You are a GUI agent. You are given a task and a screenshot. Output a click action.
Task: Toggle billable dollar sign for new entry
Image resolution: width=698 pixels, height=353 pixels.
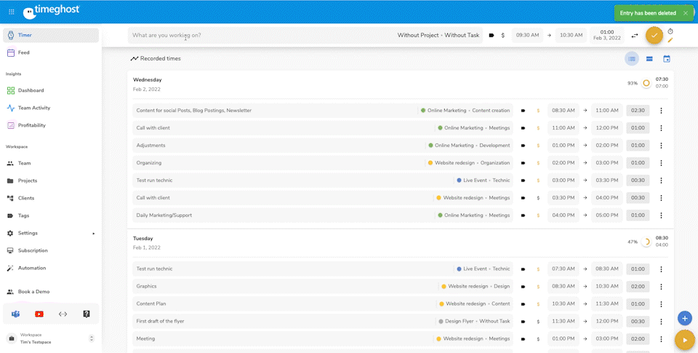502,35
